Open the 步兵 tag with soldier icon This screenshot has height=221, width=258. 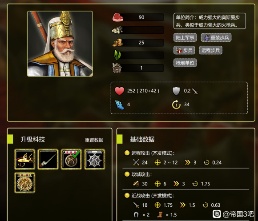click(x=184, y=50)
